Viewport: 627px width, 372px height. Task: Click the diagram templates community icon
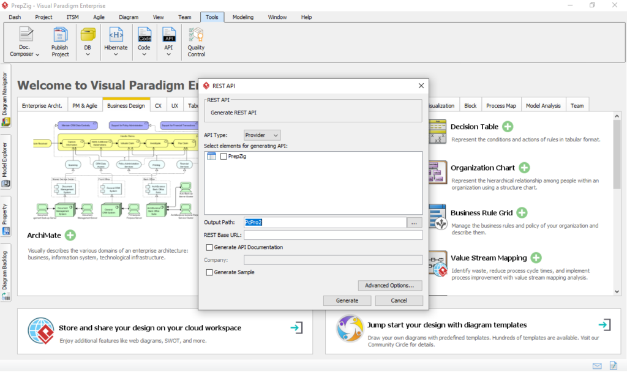(x=350, y=329)
